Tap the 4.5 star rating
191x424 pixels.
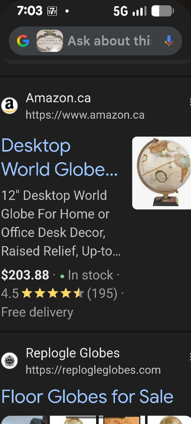point(43,293)
